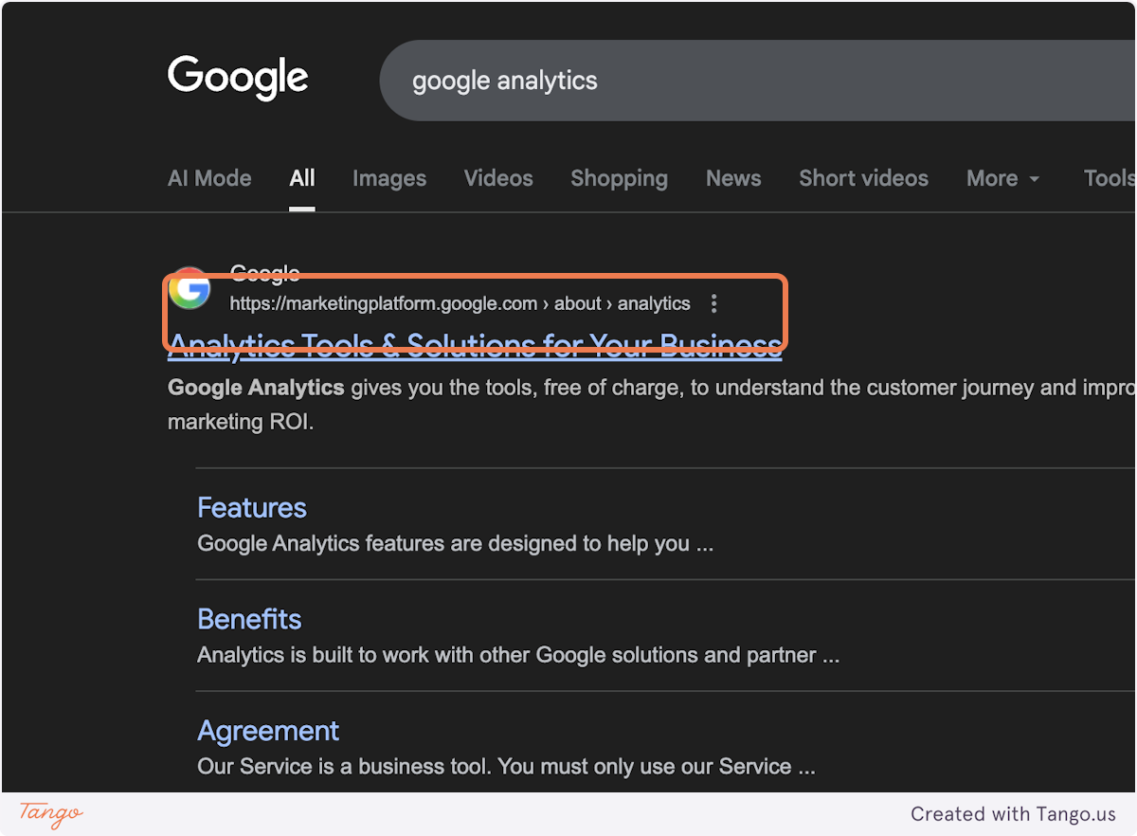The width and height of the screenshot is (1137, 836).
Task: Switch to the Short videos tab
Action: [x=863, y=178]
